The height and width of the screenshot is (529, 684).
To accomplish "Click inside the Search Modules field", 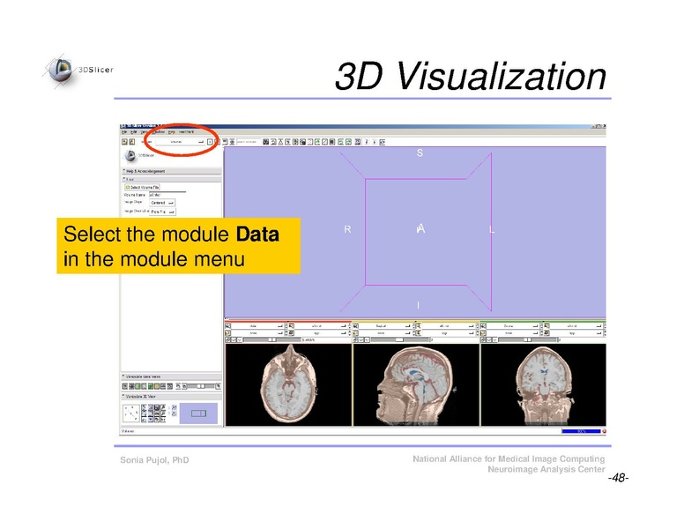I will pos(249,142).
